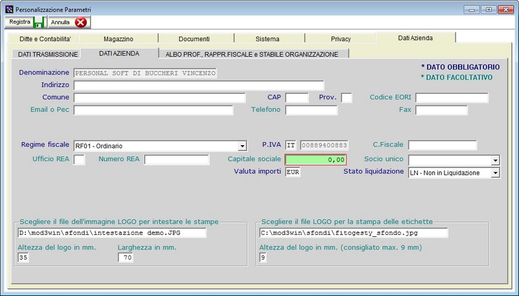Screen dimensions: 519x296
Task: Click the Denominazione field
Action: pyautogui.click(x=145, y=73)
